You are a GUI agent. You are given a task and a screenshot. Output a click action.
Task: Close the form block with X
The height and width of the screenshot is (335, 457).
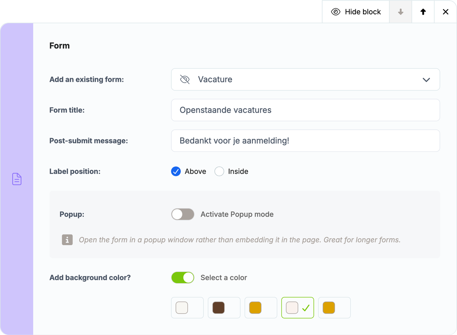click(446, 12)
